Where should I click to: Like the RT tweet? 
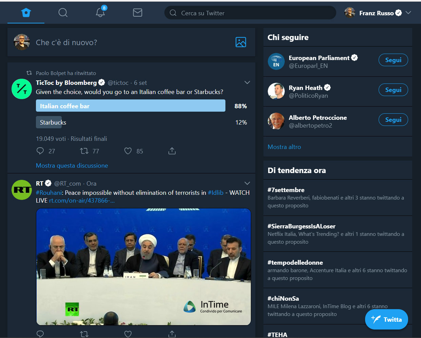(x=128, y=334)
